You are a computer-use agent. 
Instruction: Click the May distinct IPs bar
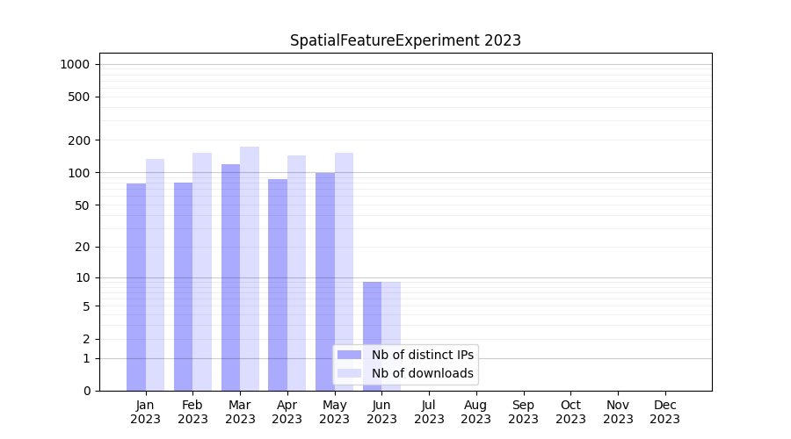tap(325, 282)
